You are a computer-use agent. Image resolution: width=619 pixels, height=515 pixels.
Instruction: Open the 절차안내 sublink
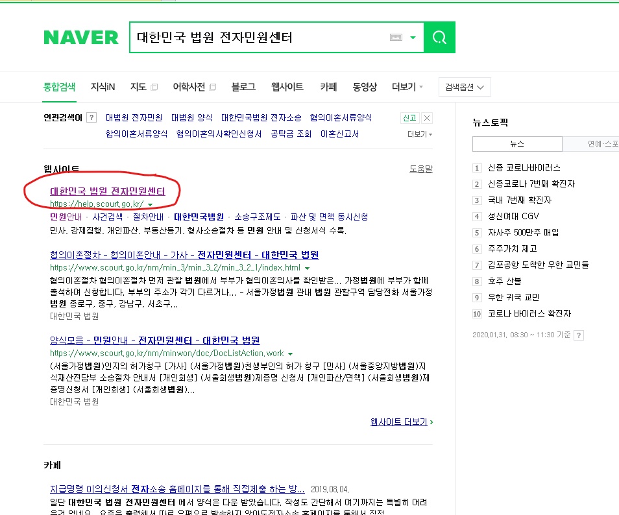[x=148, y=217]
